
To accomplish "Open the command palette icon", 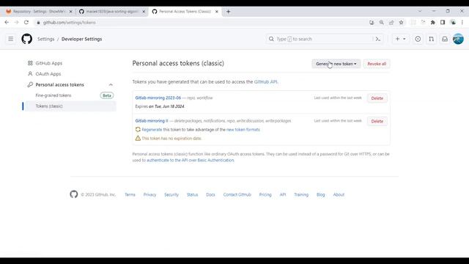I will point(378,39).
